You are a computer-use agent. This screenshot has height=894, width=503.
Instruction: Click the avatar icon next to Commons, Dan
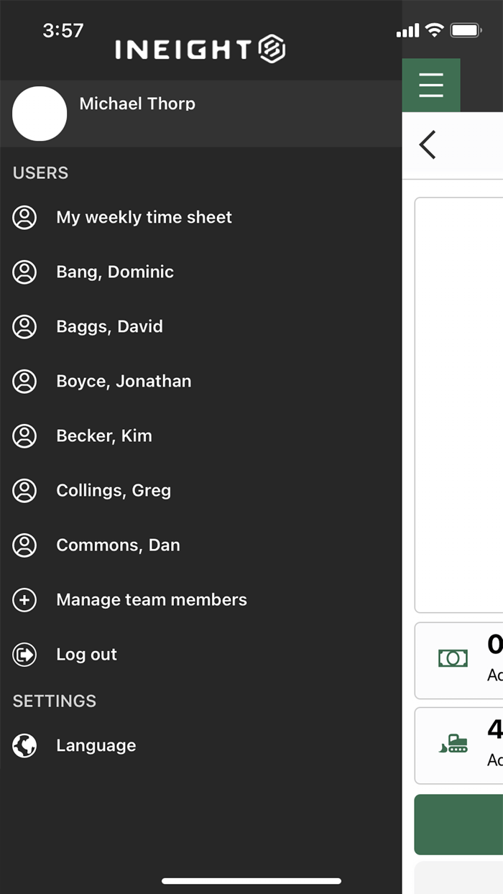tap(25, 545)
